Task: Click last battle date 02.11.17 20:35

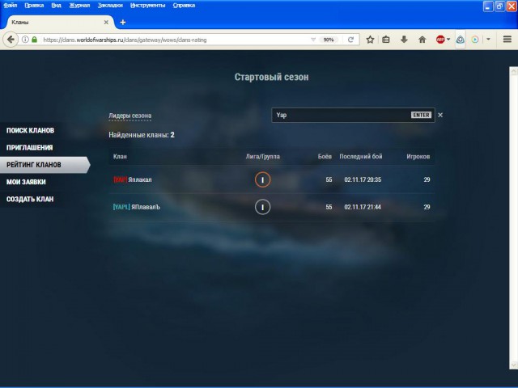Action: (363, 179)
